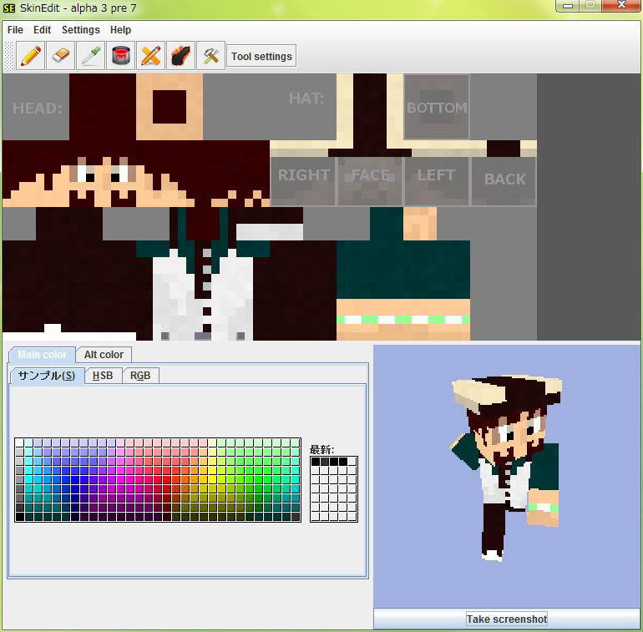Pick the white swatch in palette corner
This screenshot has height=632, width=643.
click(19, 443)
